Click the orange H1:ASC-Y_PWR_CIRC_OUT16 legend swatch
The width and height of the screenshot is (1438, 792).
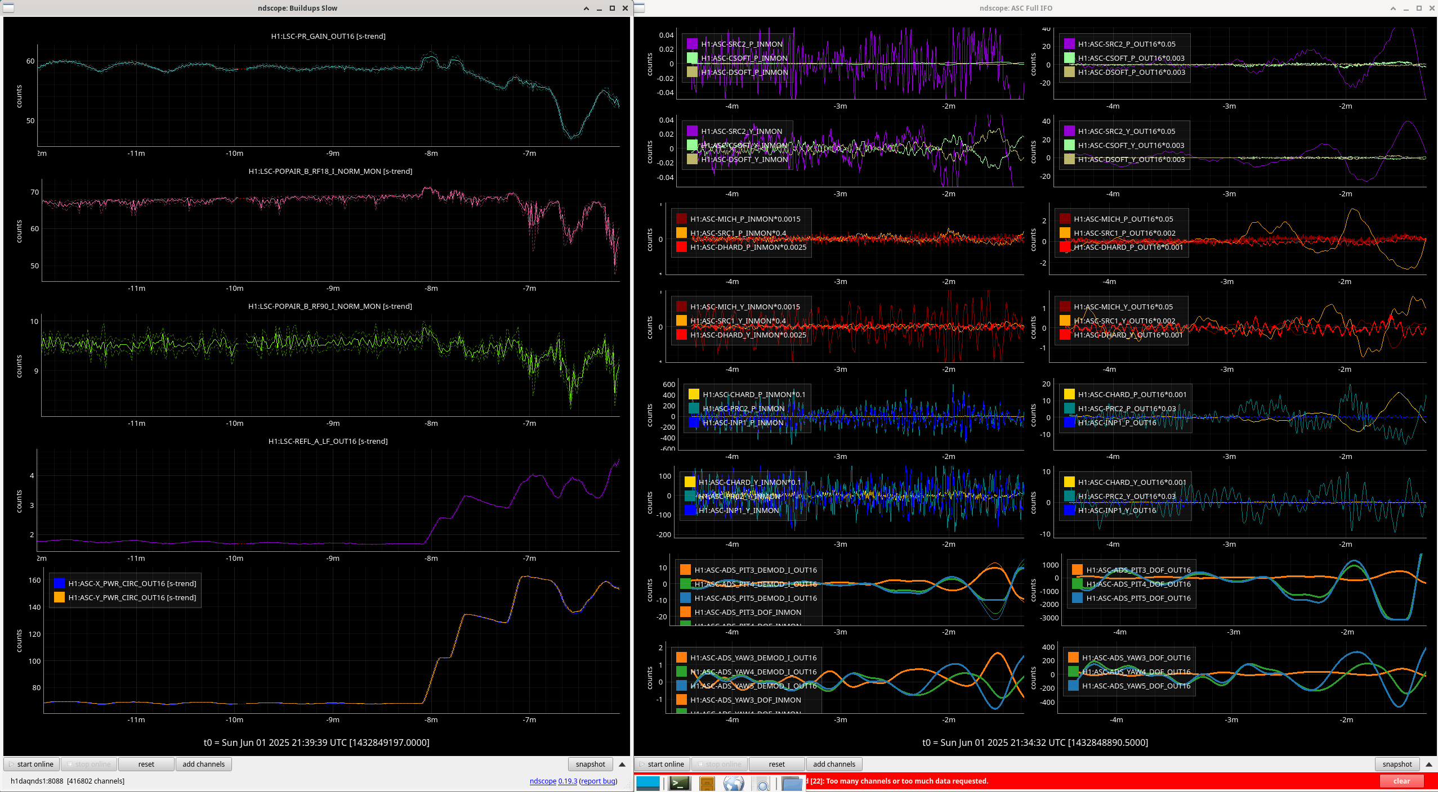point(59,597)
